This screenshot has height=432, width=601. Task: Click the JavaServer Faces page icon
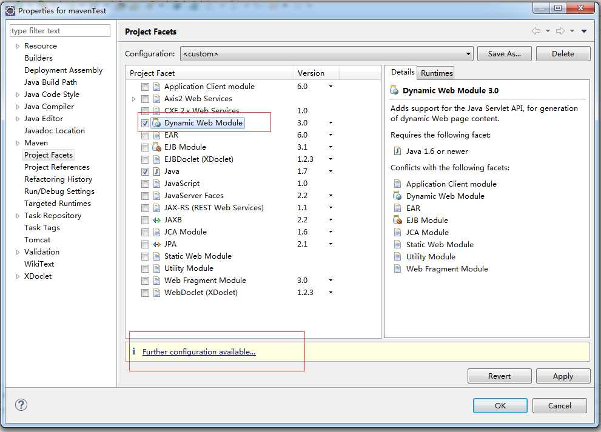click(156, 196)
